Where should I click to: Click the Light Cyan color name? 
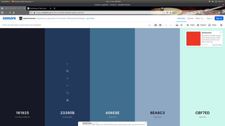pyautogui.click(x=203, y=117)
